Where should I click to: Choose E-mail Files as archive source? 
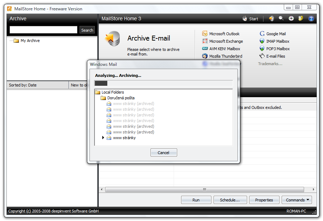276,56
